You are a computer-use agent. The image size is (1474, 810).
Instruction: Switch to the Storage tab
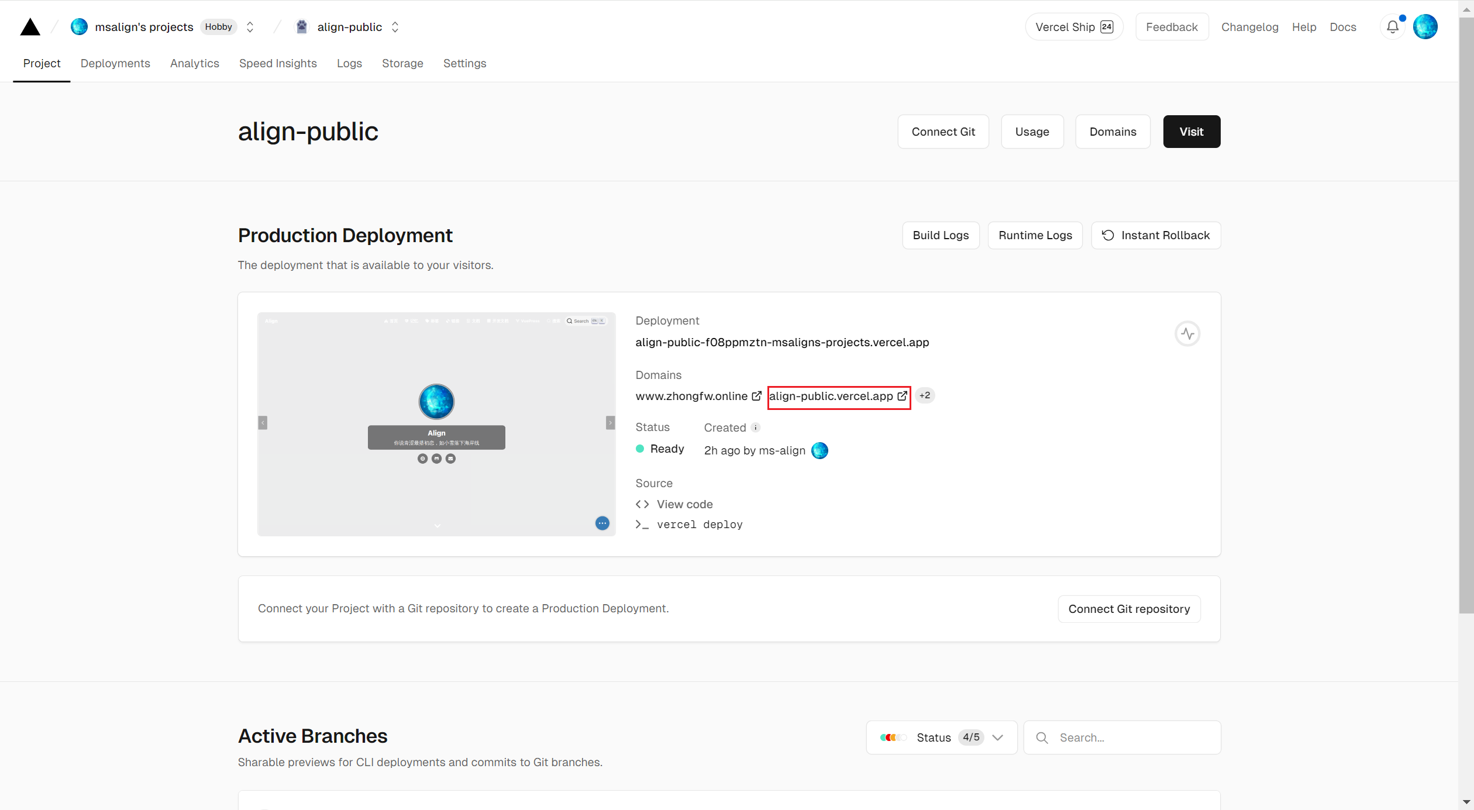pos(402,63)
